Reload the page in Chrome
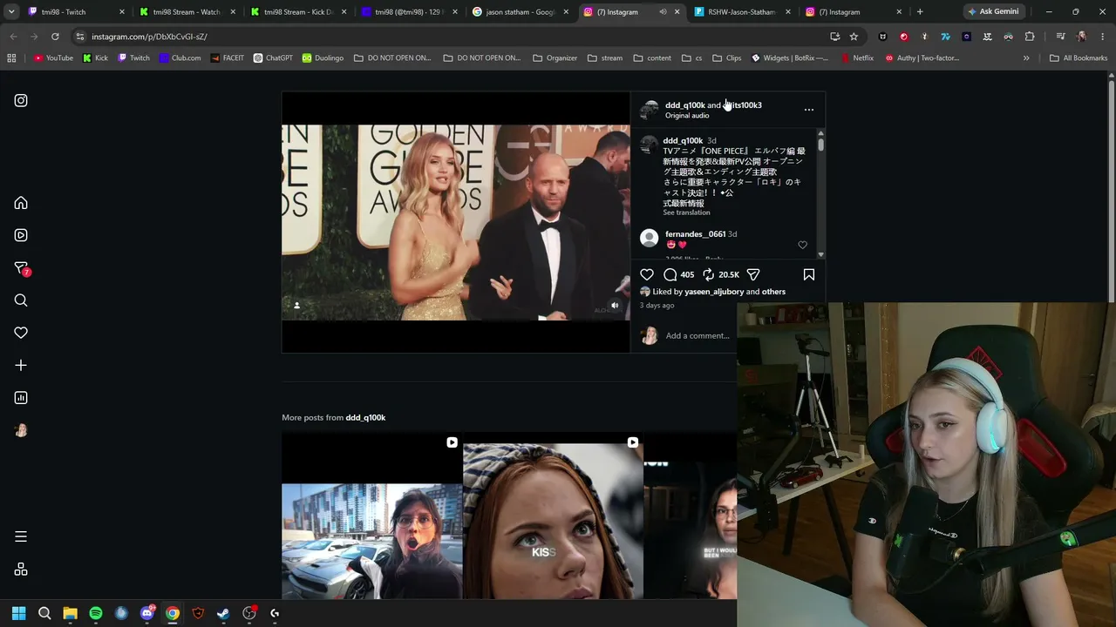 [x=55, y=37]
